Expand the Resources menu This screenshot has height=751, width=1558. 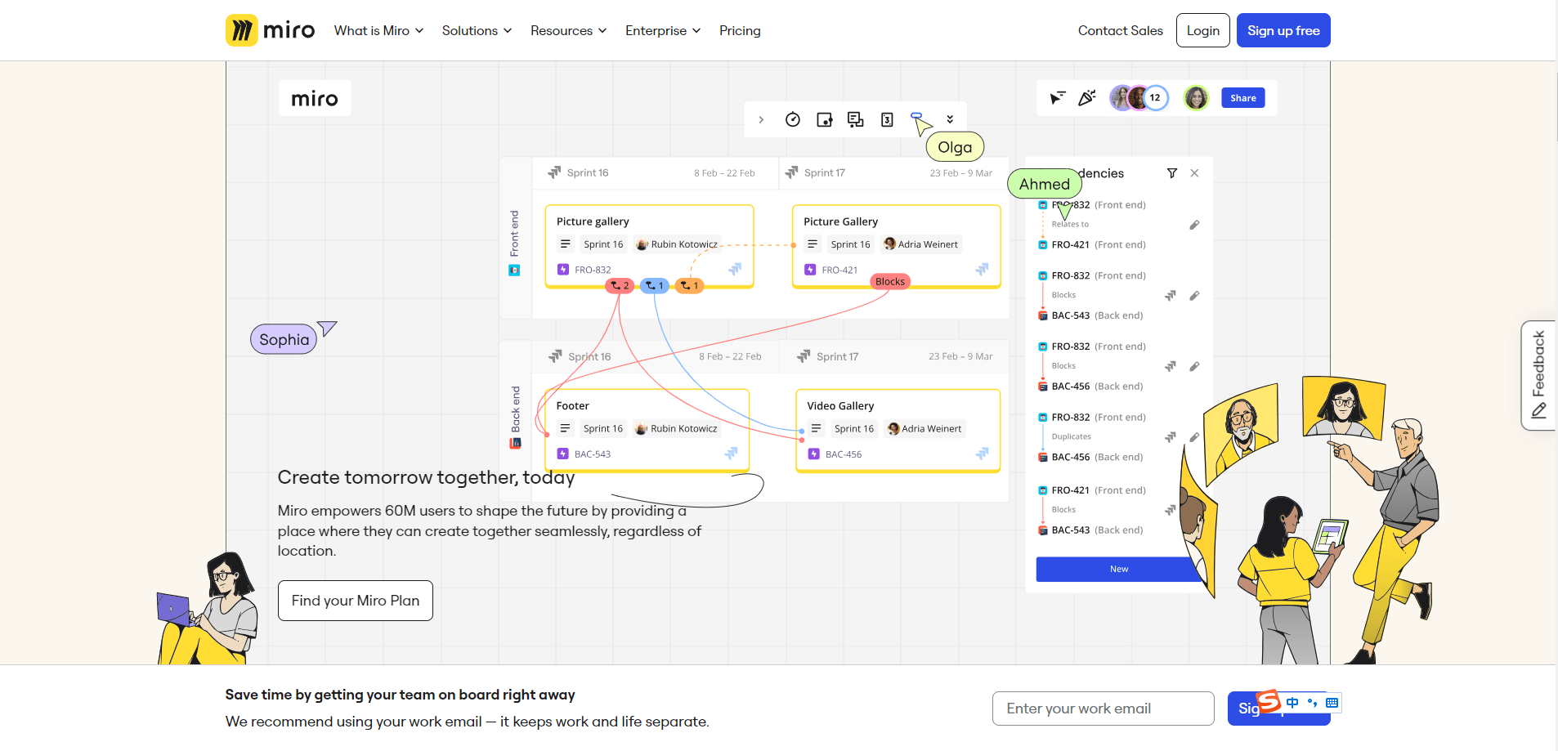click(568, 30)
